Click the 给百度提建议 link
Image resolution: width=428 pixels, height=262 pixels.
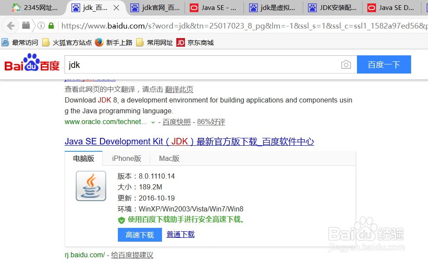click(132, 255)
